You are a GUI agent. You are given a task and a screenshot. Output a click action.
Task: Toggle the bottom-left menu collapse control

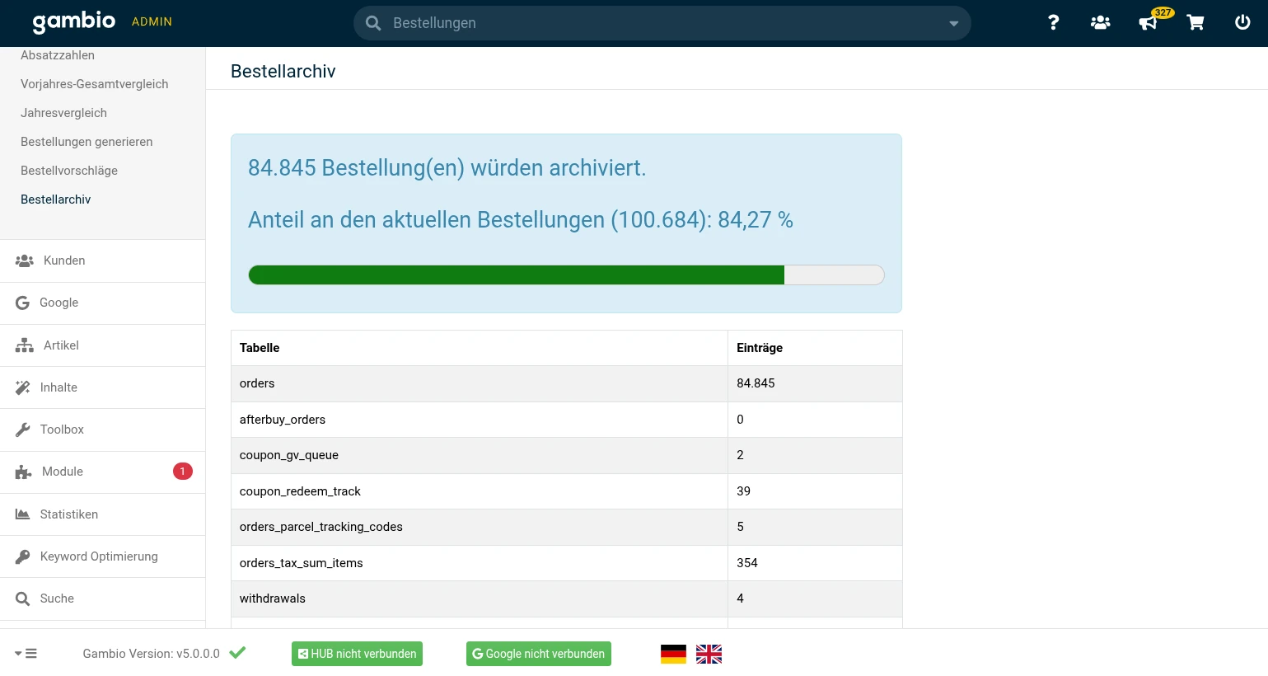(x=26, y=654)
